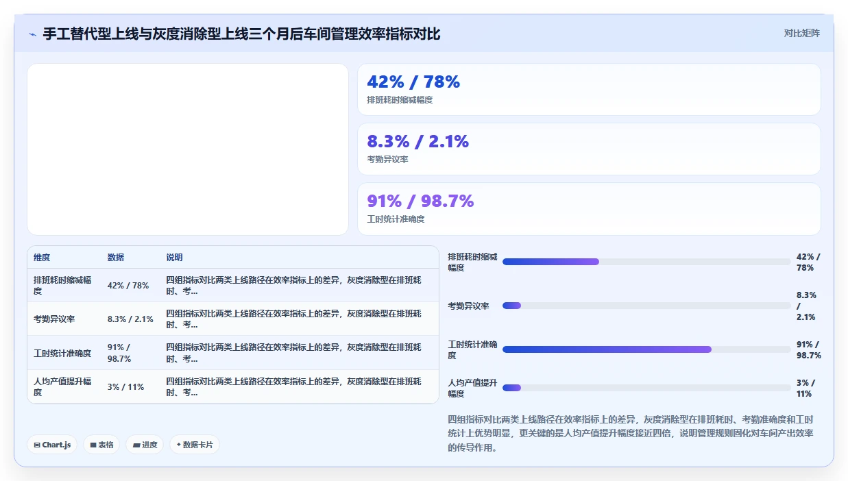Click the 表格 tag chip
The height and width of the screenshot is (481, 848).
(101, 445)
